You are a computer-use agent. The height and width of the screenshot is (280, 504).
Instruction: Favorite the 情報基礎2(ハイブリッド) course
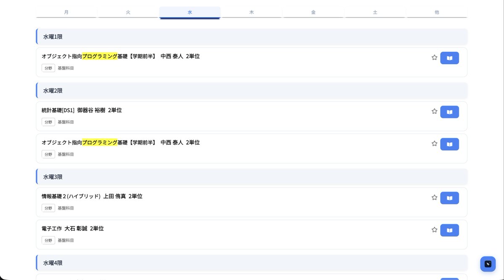(x=434, y=197)
